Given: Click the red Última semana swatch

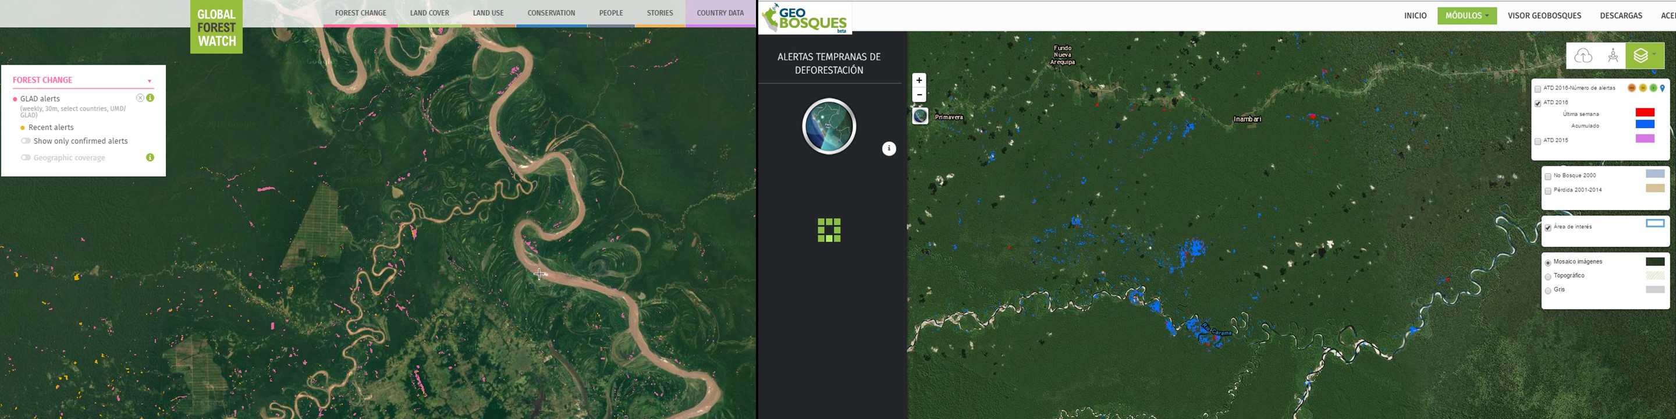Looking at the screenshot, I should tap(1644, 112).
